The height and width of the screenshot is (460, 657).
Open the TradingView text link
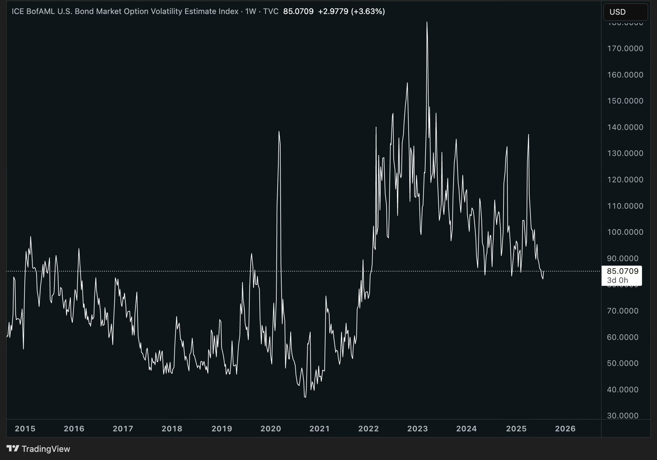tap(46, 449)
